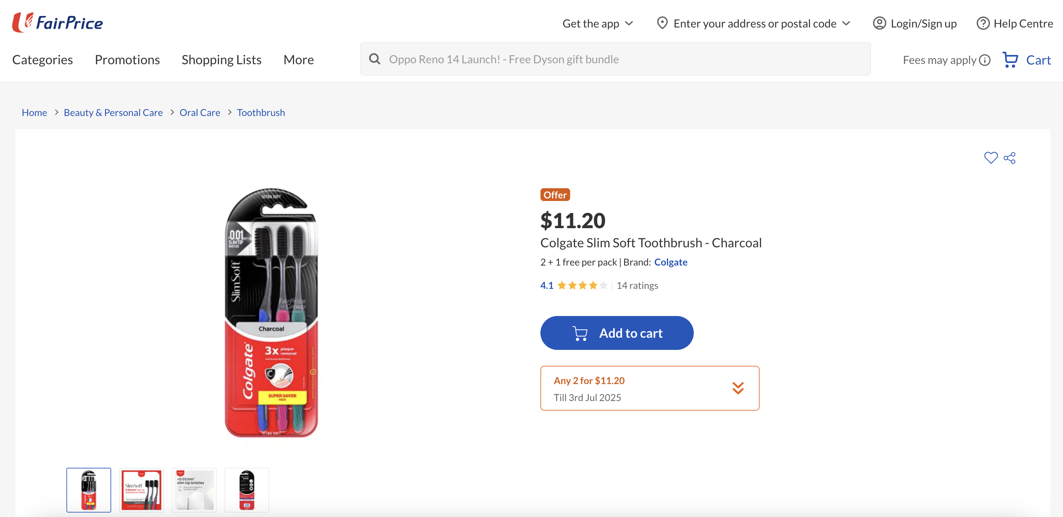Click the Login/Sign up profile icon
The image size is (1063, 517).
[879, 24]
